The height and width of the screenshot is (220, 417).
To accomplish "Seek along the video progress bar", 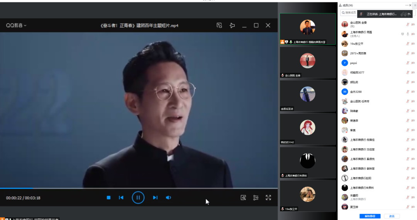I will tap(139, 188).
